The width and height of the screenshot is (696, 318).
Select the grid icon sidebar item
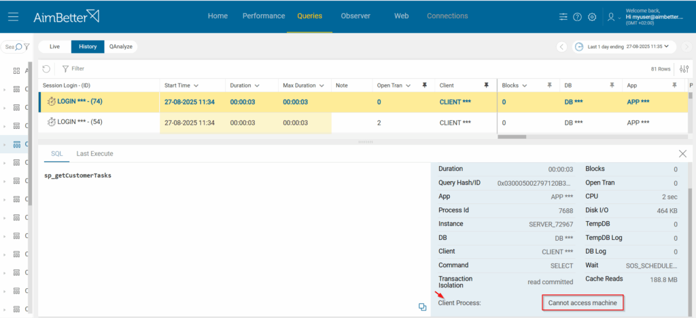pos(17,71)
